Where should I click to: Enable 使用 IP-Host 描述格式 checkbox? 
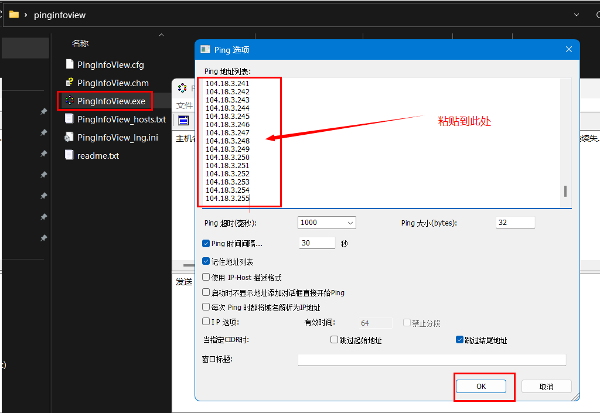click(206, 277)
